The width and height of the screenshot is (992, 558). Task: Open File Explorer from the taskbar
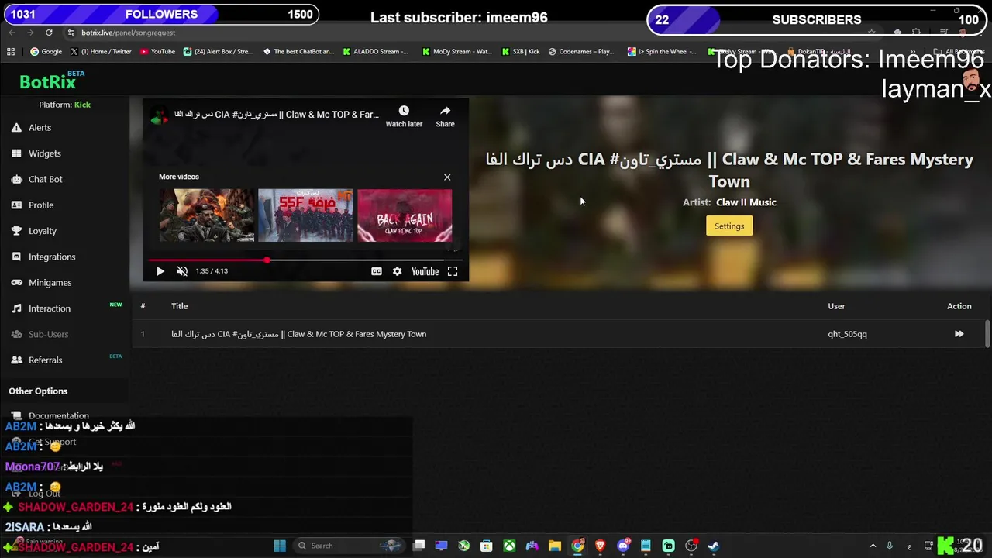555,546
